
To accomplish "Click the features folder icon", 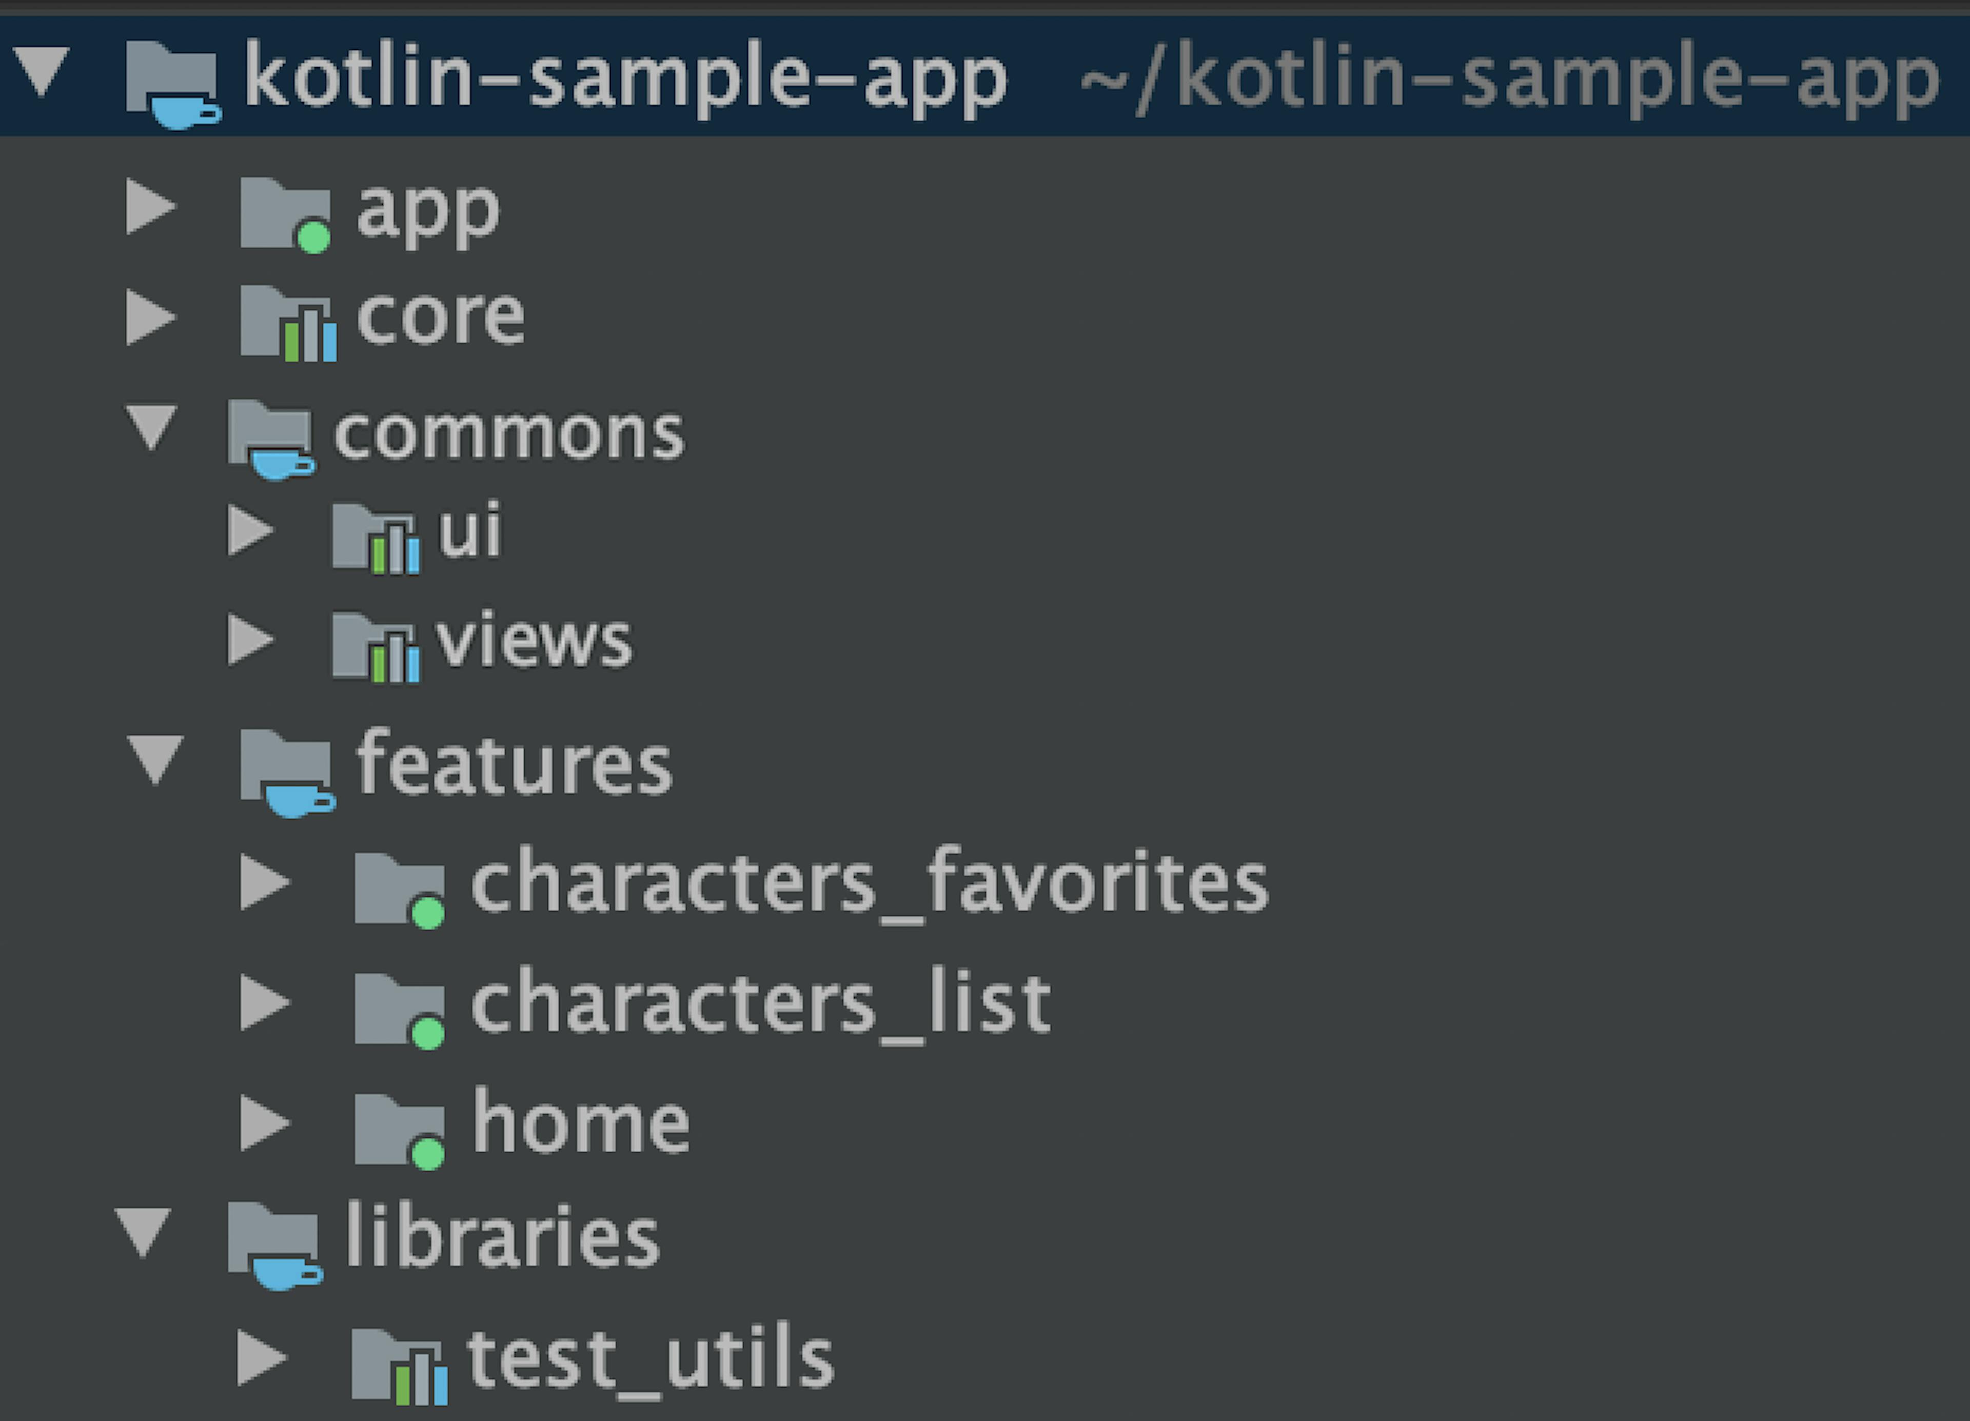I will click(287, 773).
